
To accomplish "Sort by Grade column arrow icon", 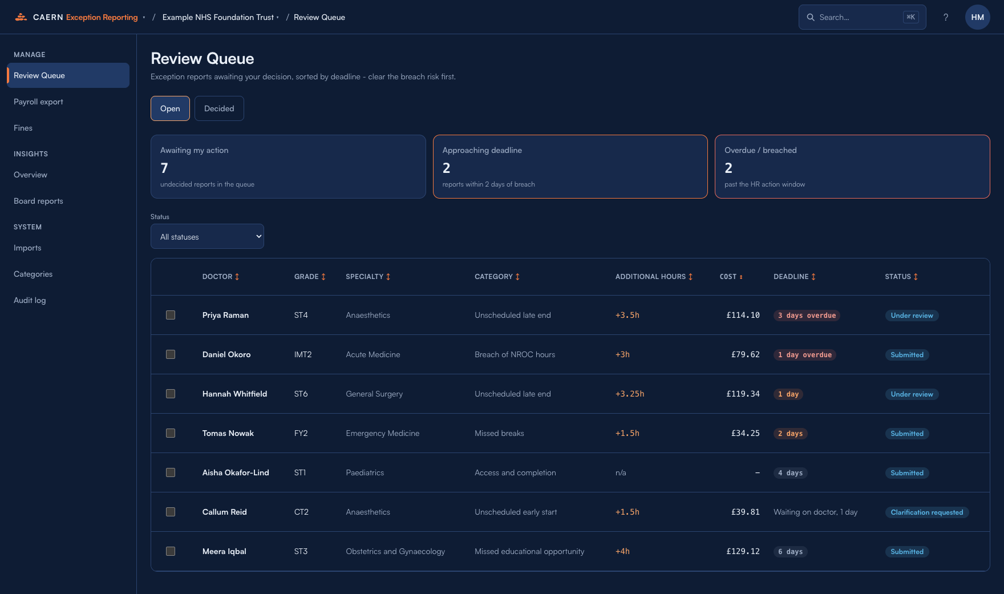I will (x=323, y=277).
